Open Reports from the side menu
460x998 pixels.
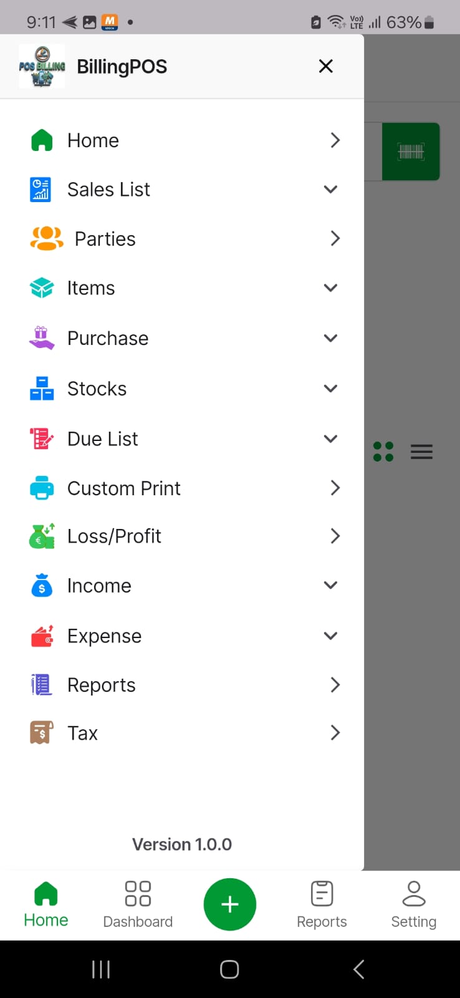click(x=182, y=685)
